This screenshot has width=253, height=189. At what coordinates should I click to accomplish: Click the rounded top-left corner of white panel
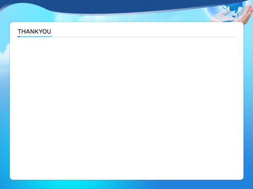click(x=11, y=23)
